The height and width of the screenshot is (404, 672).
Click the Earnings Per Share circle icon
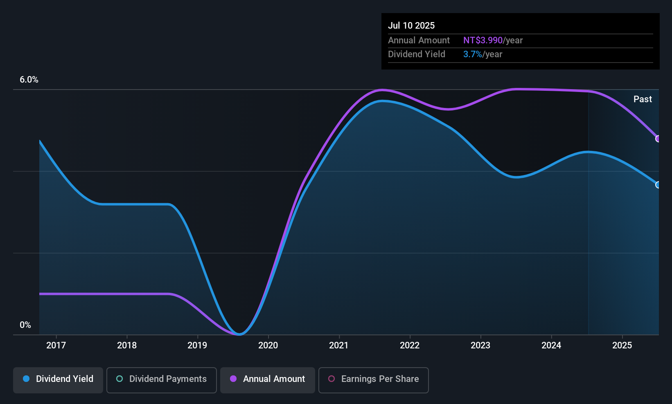(x=331, y=379)
